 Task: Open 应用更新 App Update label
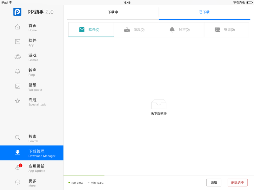click(x=37, y=168)
